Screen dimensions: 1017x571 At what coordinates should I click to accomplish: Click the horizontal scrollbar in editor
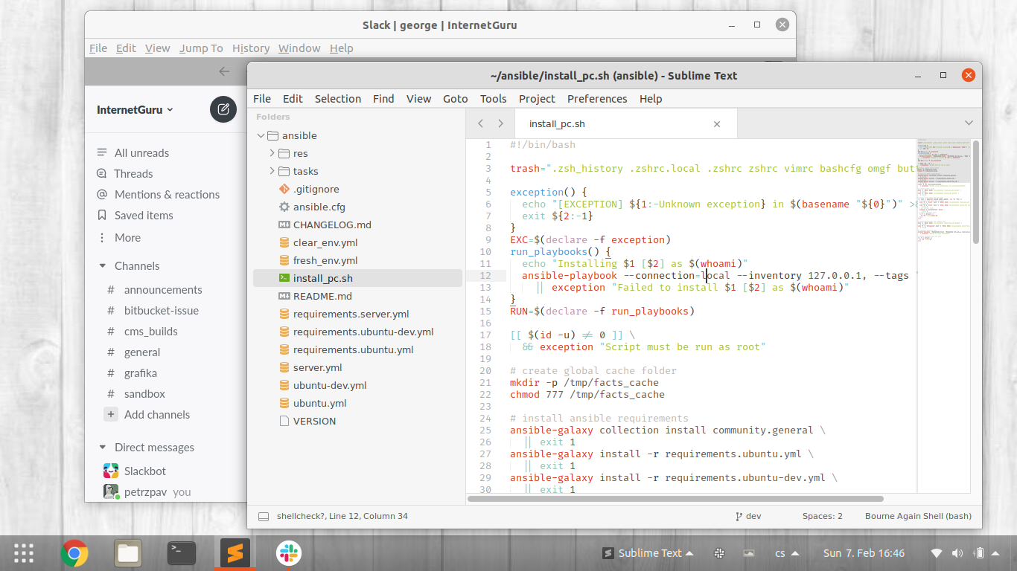pyautogui.click(x=675, y=499)
